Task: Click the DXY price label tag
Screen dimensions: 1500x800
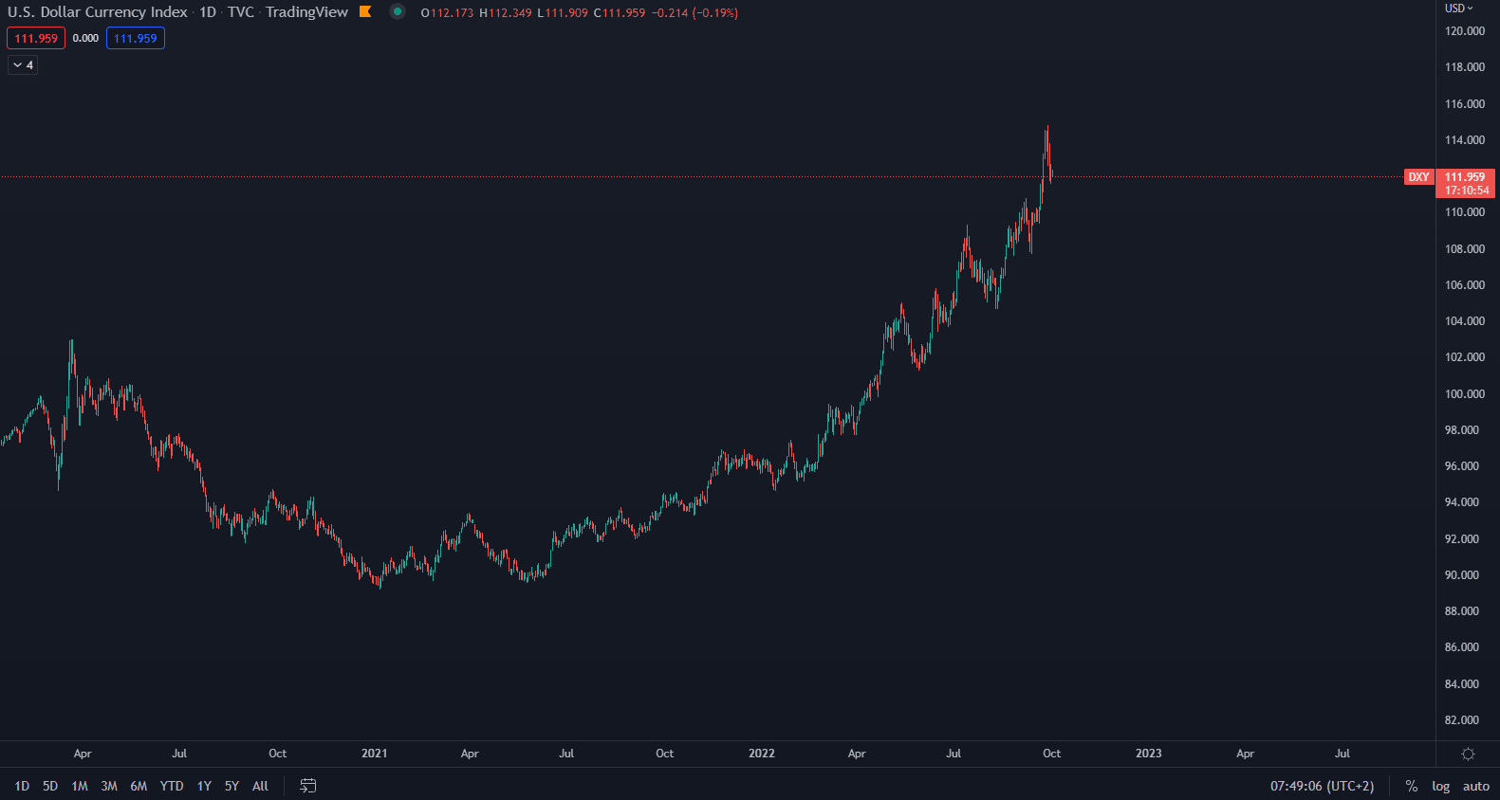Action: [1418, 177]
